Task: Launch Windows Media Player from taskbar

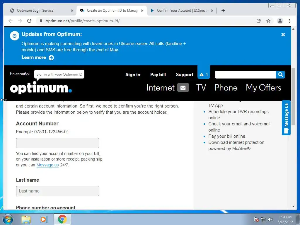Action: (x=44, y=219)
